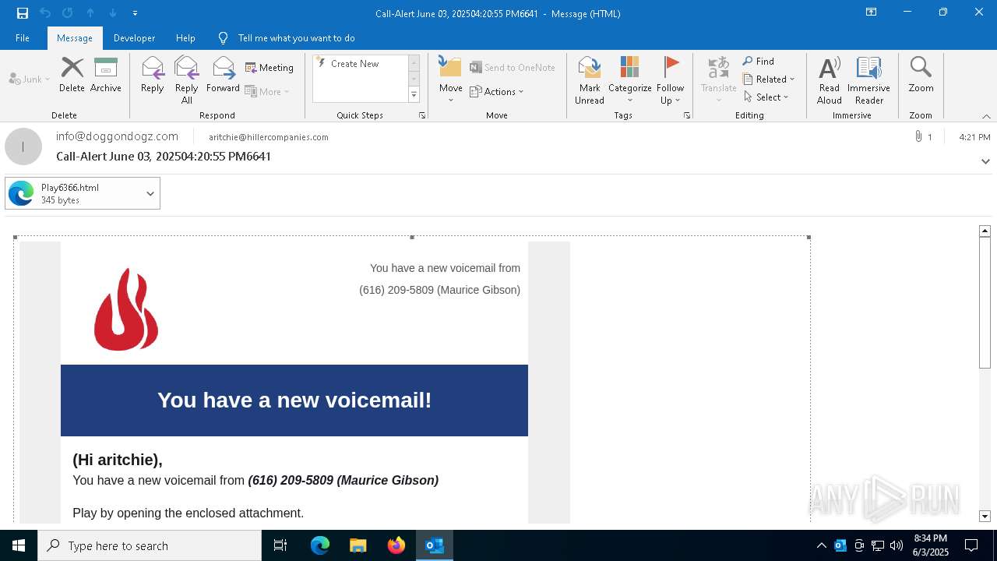This screenshot has height=561, width=997.
Task: Open Quick Steps dialog launcher
Action: coord(422,115)
